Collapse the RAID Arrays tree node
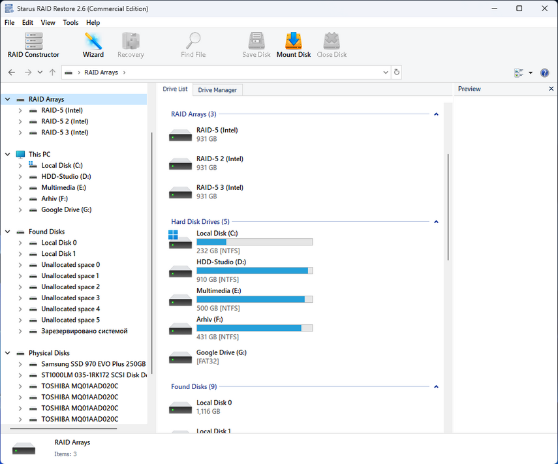 (7, 99)
